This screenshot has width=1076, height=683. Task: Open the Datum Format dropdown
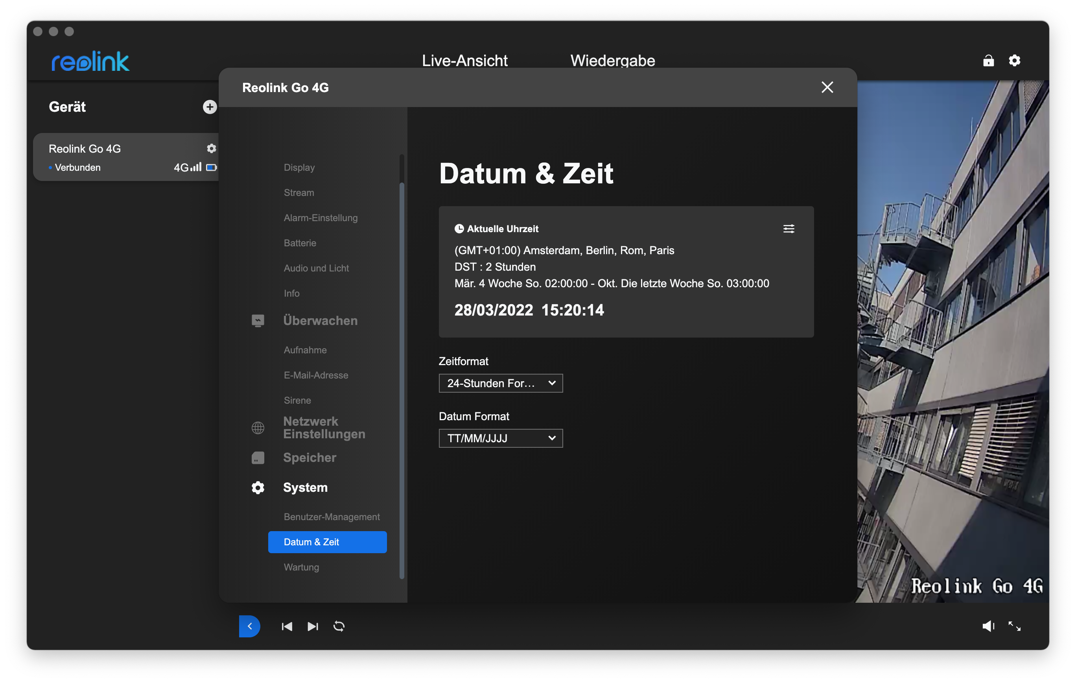click(501, 438)
